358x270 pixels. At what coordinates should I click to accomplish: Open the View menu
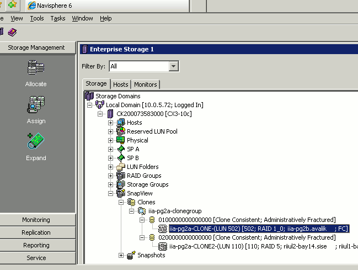(17, 18)
